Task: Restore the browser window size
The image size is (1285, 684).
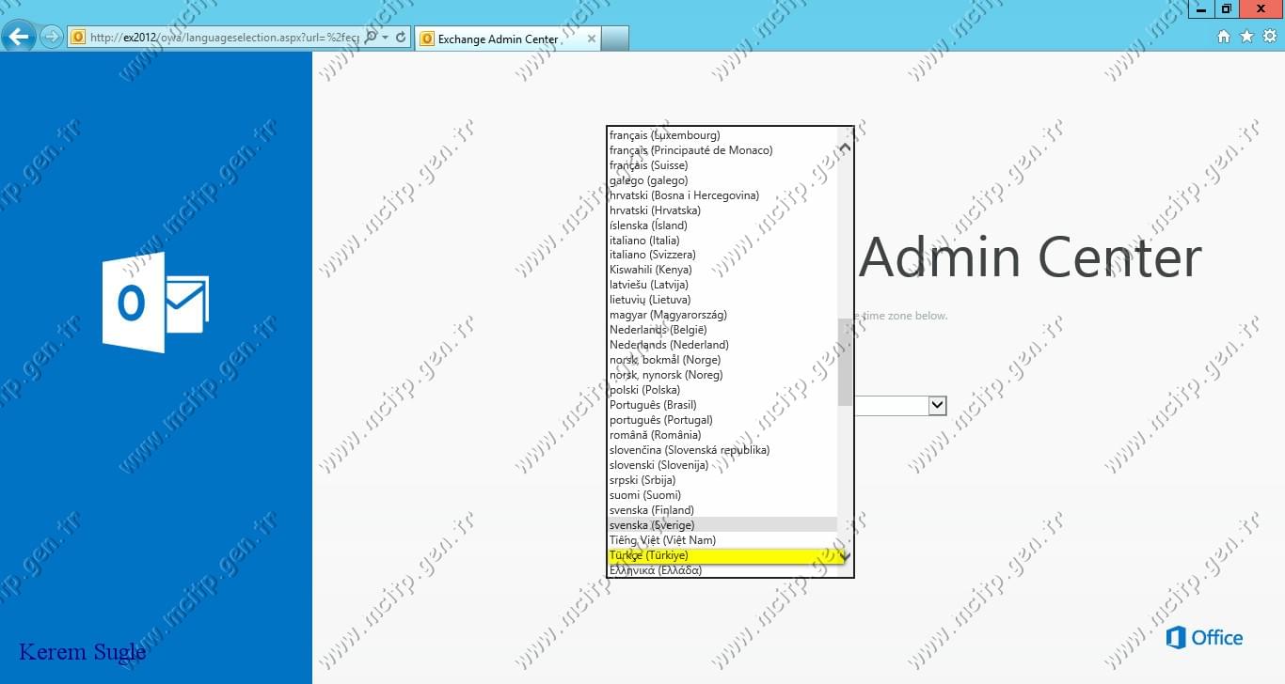Action: pyautogui.click(x=1227, y=8)
